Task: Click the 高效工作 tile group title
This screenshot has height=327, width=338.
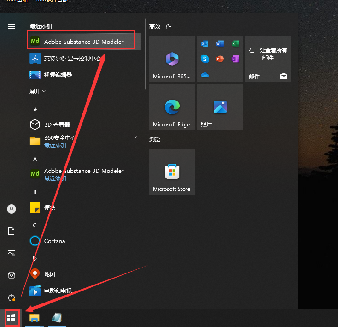Action: [160, 27]
